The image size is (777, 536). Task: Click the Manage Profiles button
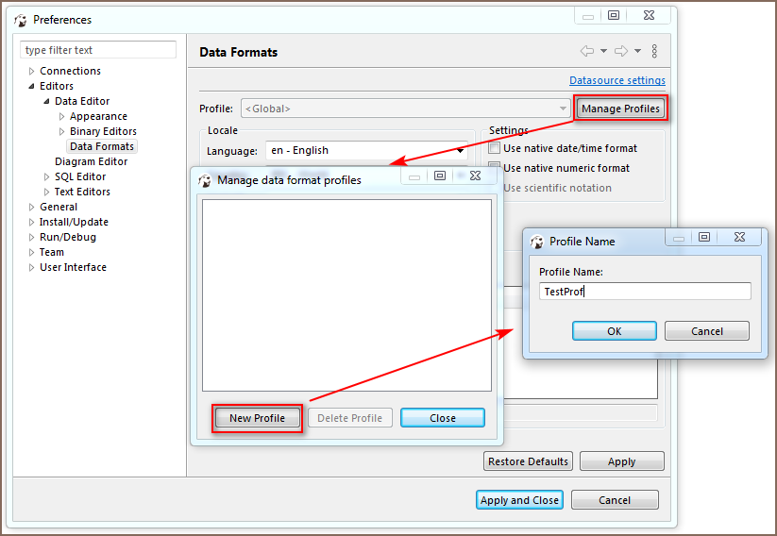620,109
